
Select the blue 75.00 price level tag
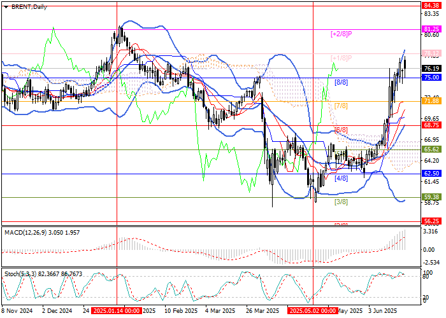431,77
